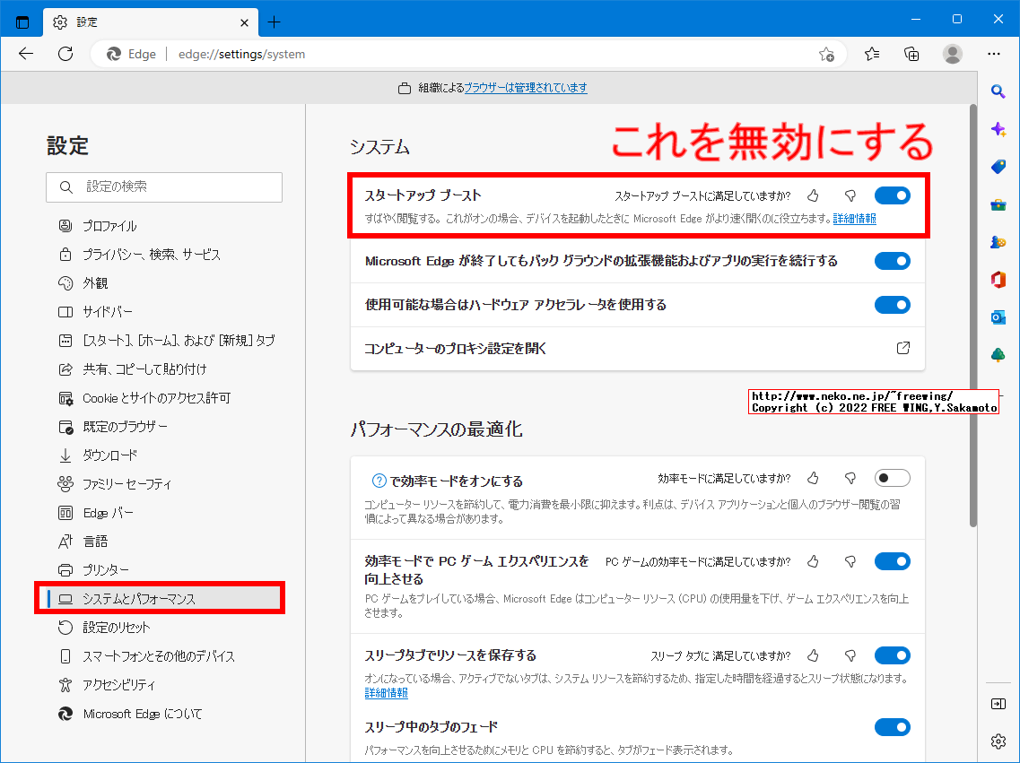This screenshot has height=763, width=1020.
Task: Open Edge sidebar search
Action: (x=998, y=91)
